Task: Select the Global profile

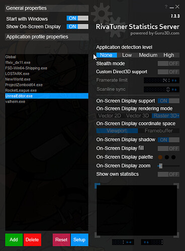Action: coord(47,57)
